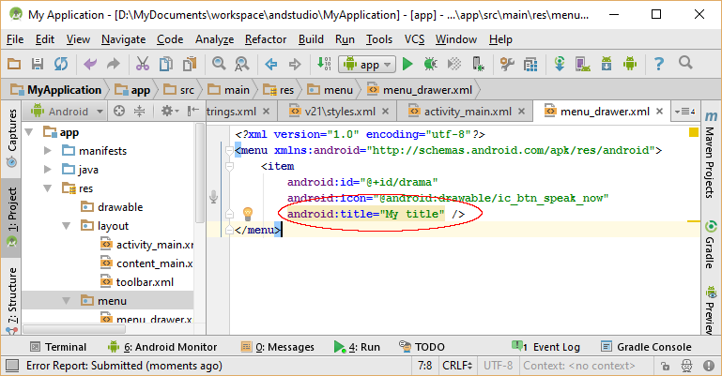Open the TODO tool window
722x376 pixels.
click(422, 347)
